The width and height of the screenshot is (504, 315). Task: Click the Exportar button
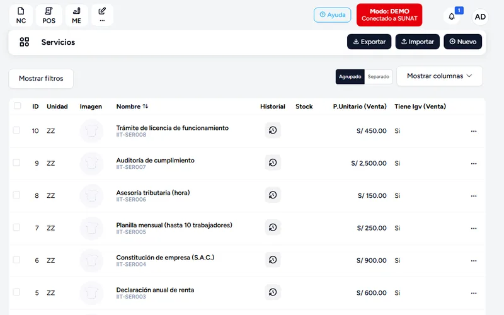point(369,42)
